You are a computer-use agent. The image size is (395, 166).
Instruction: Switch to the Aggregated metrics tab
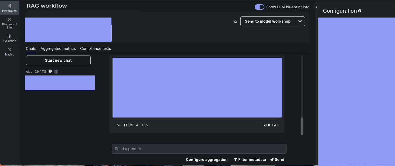click(58, 49)
